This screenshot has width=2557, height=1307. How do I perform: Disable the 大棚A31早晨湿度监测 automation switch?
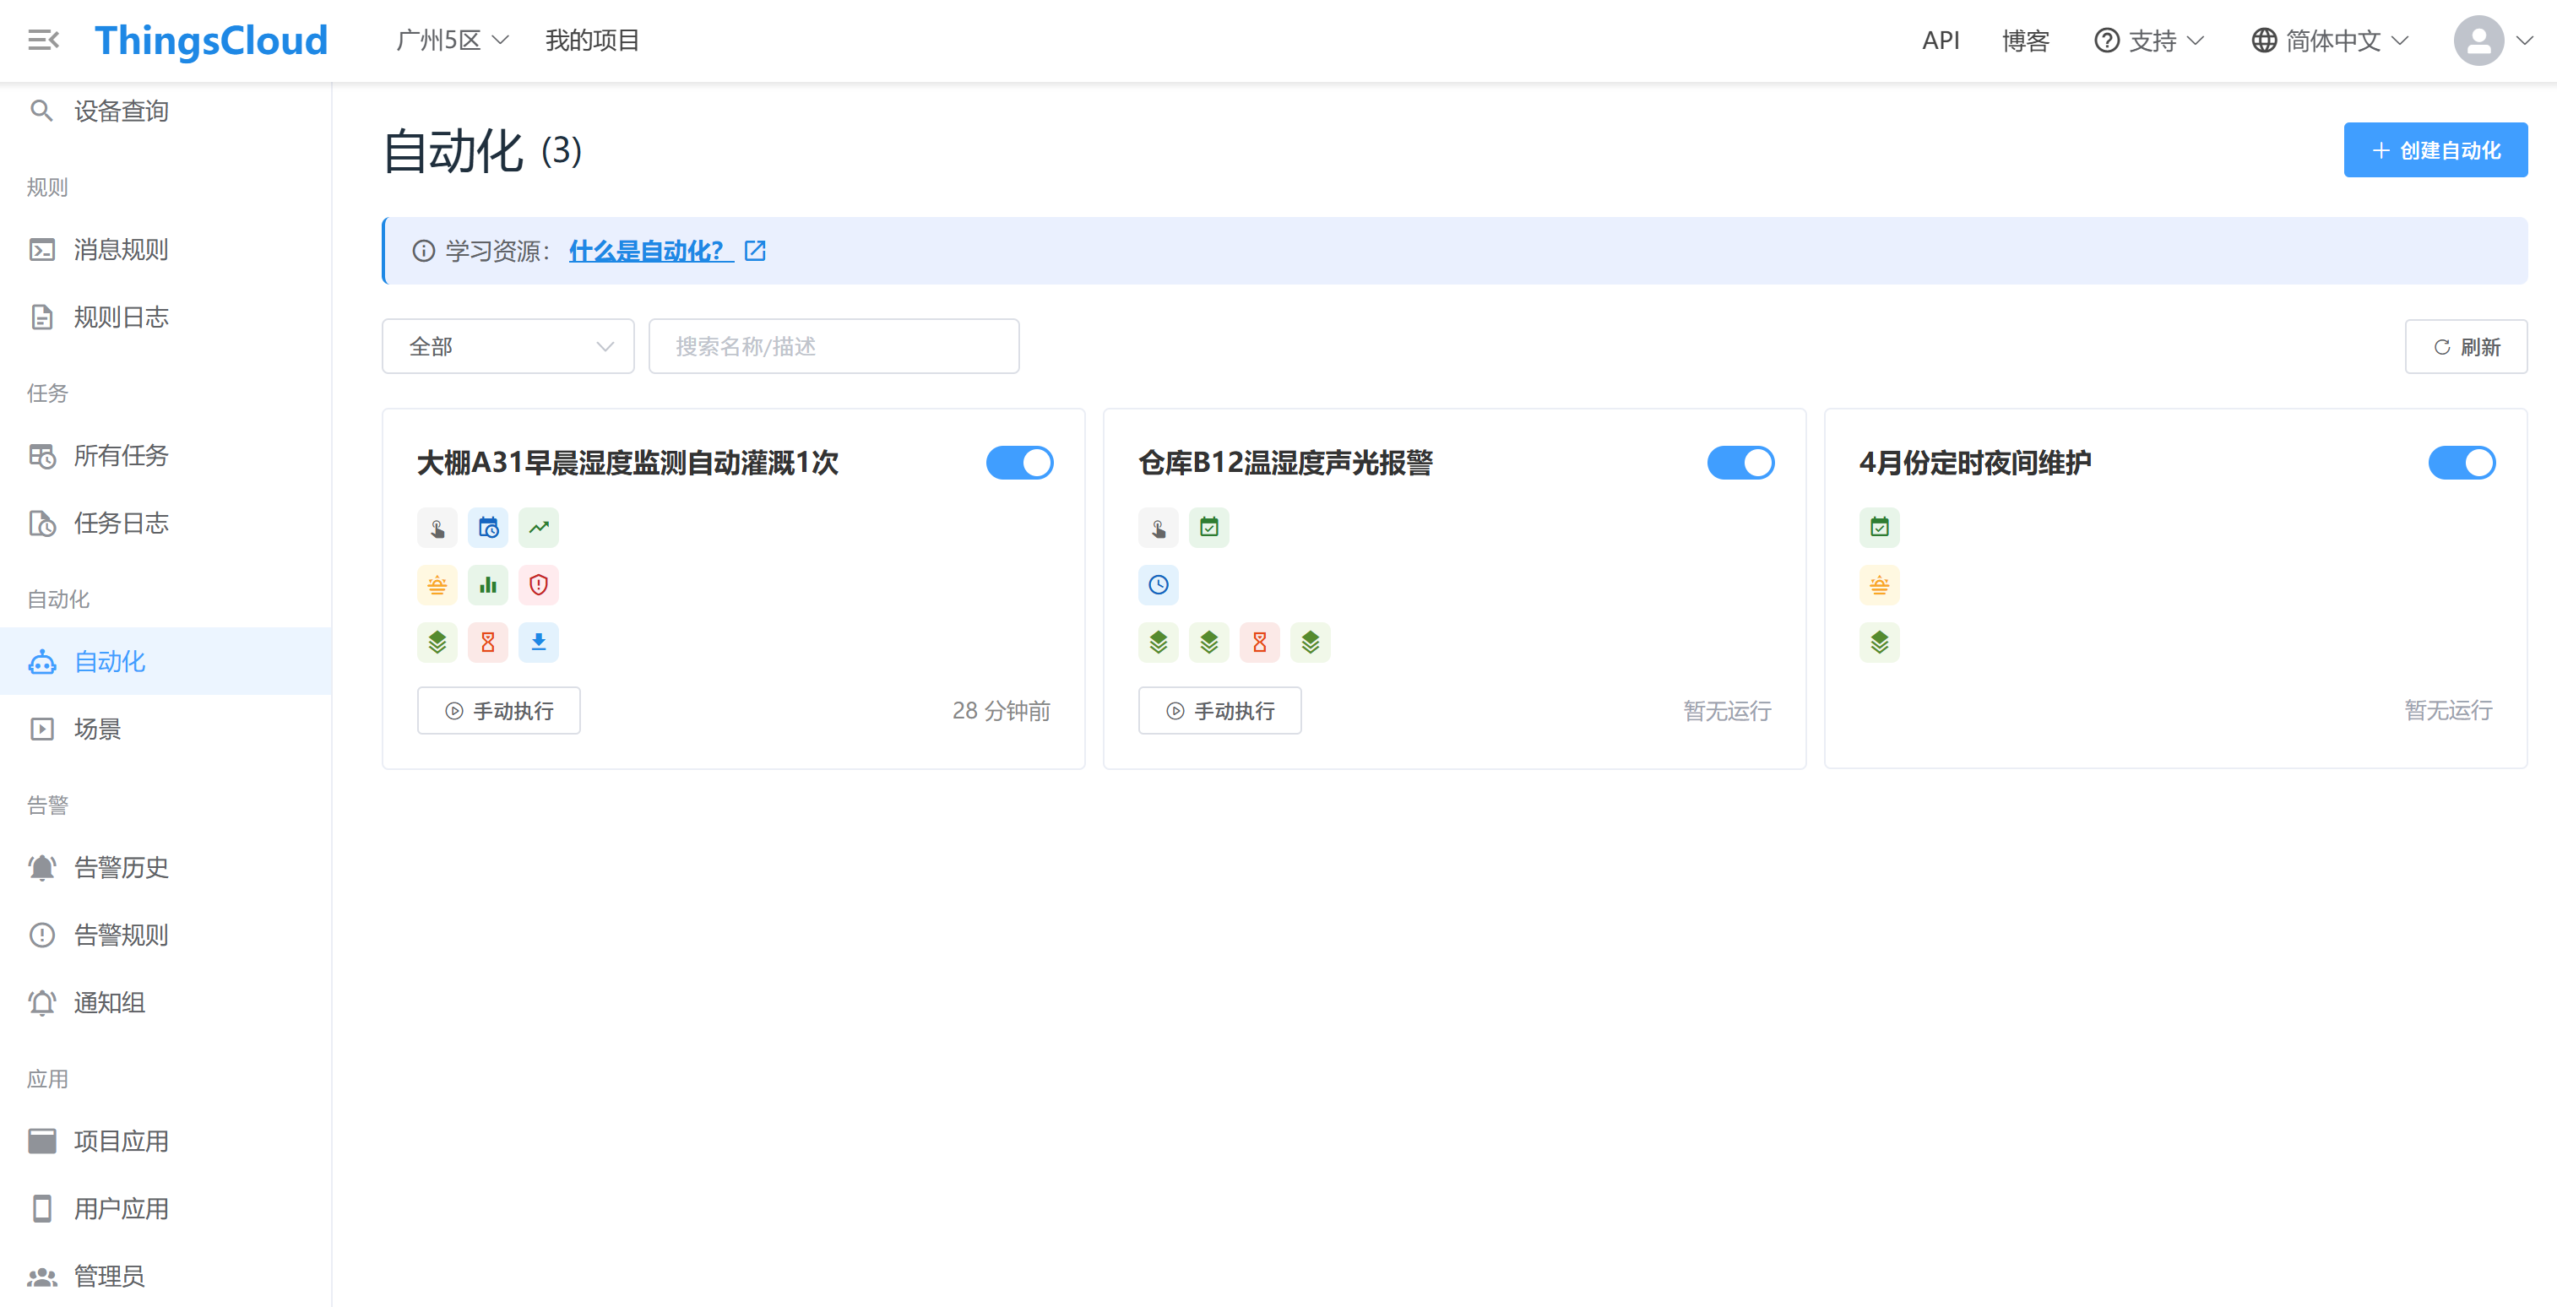1018,463
